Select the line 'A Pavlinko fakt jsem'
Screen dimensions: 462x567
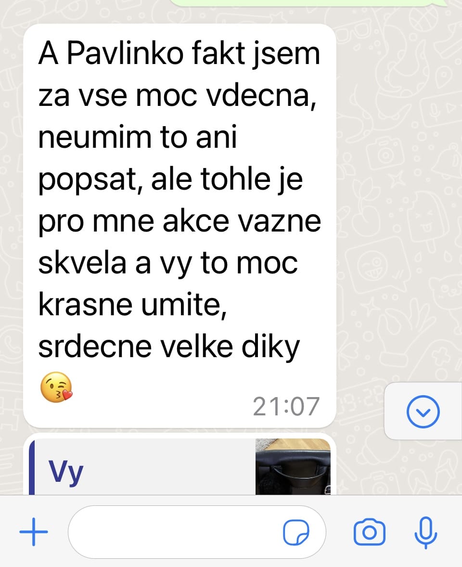(180, 53)
